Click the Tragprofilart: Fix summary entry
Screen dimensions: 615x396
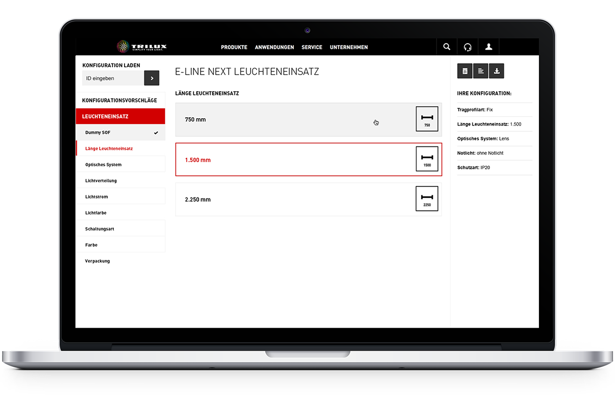click(x=475, y=110)
